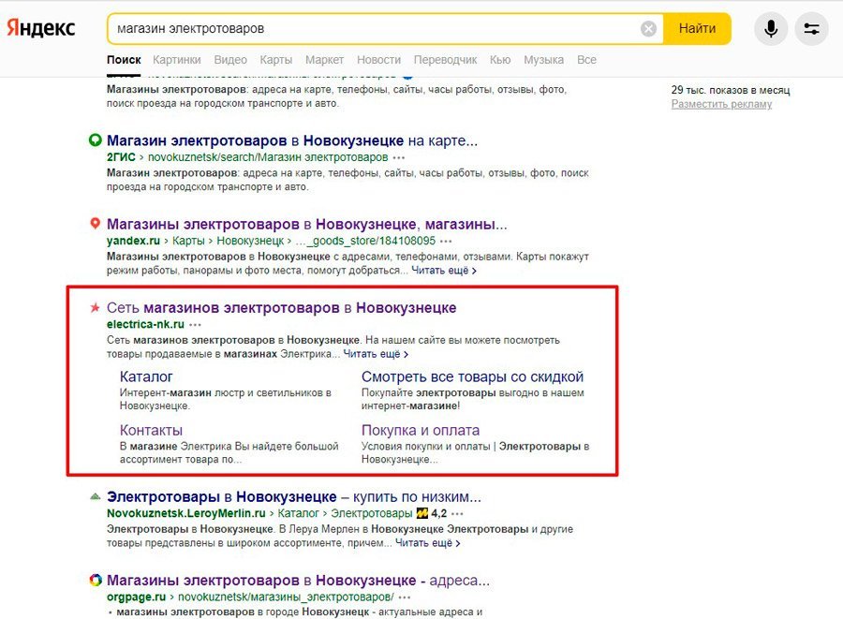
Task: Open the Карты tab
Action: (x=275, y=60)
